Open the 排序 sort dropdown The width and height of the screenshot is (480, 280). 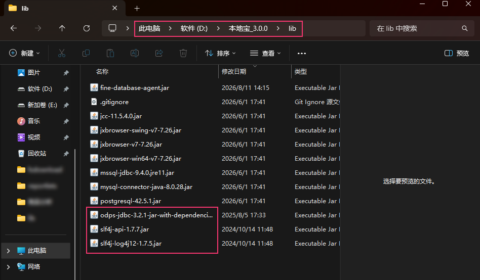pos(220,53)
